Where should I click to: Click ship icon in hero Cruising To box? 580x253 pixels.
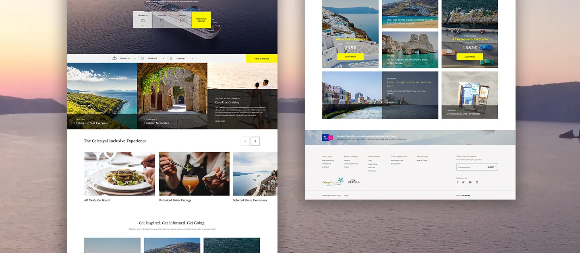pos(143,20)
